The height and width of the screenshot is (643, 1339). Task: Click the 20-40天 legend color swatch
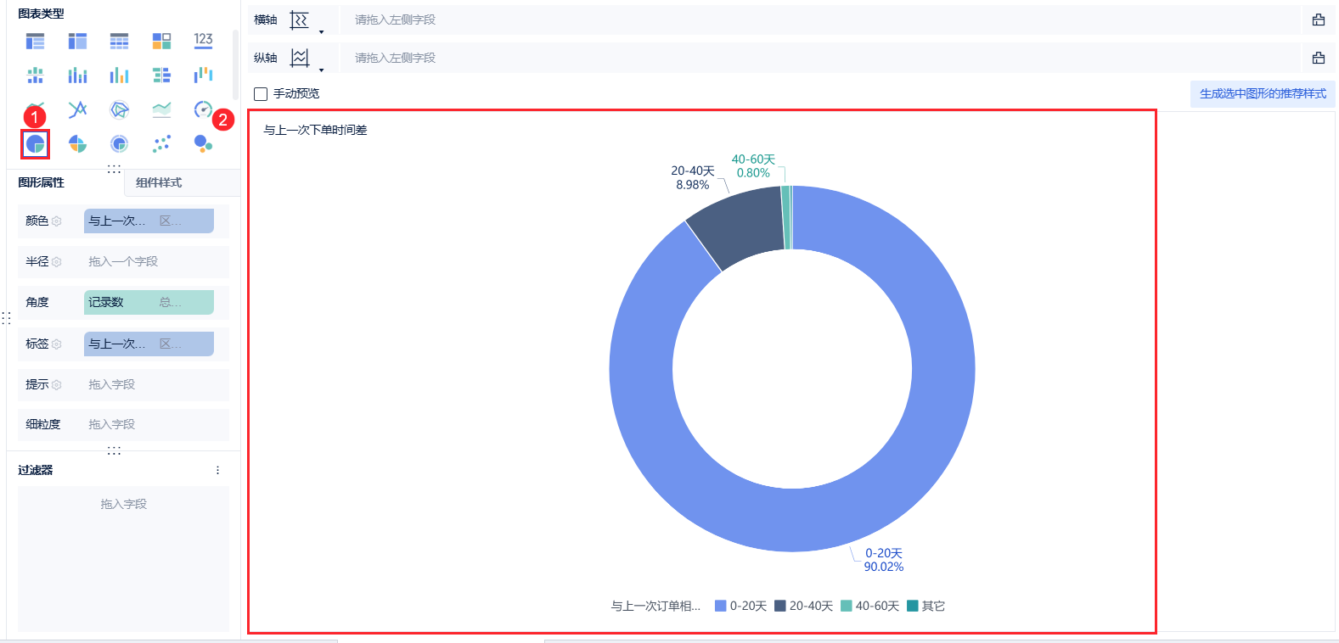click(780, 606)
